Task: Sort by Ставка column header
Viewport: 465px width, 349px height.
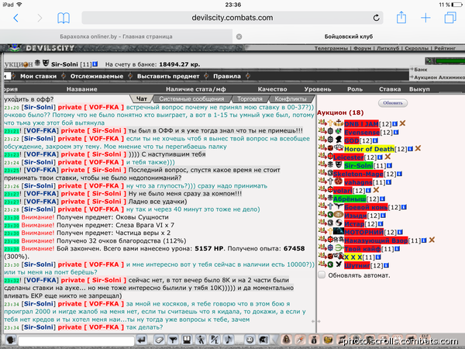Action: tap(390, 89)
